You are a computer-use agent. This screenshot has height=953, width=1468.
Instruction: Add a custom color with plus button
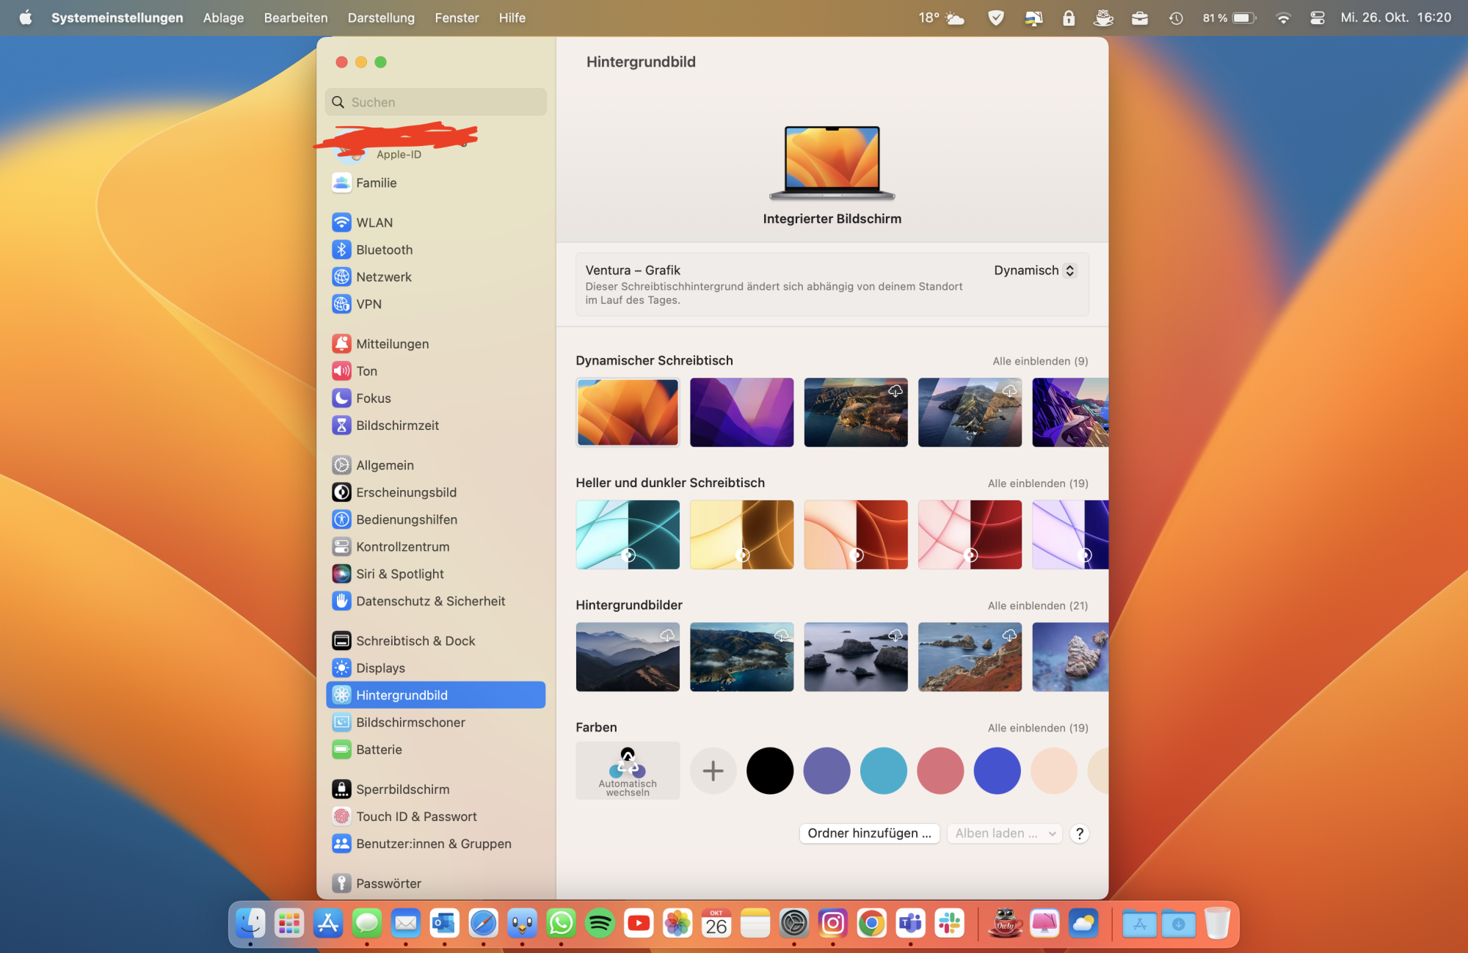tap(713, 770)
